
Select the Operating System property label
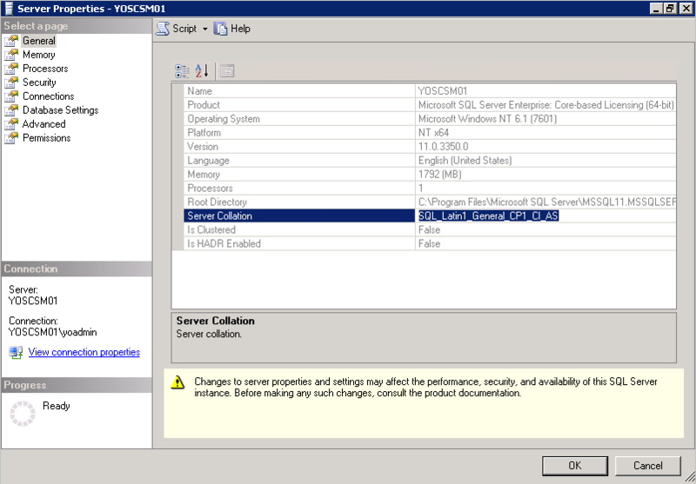224,119
